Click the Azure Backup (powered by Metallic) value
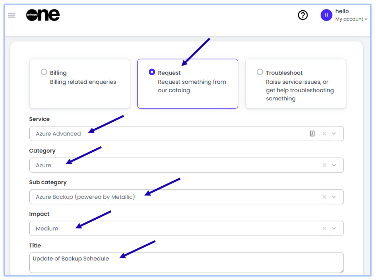Image resolution: width=376 pixels, height=280 pixels. point(85,197)
